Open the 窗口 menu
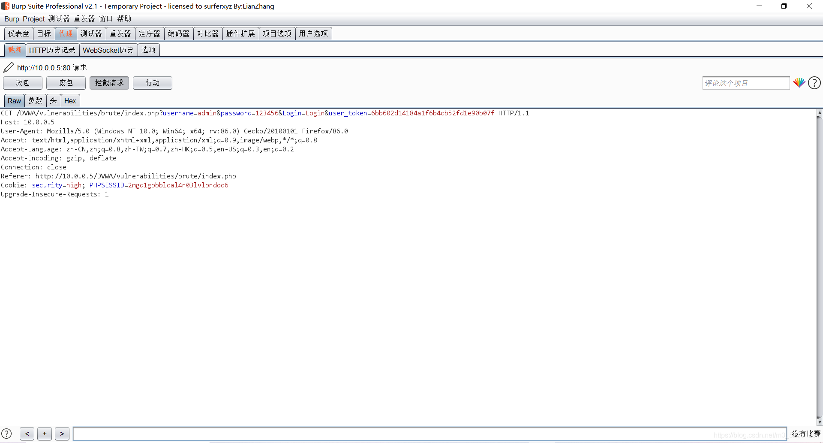Screen dimensions: 823x443 [105, 19]
